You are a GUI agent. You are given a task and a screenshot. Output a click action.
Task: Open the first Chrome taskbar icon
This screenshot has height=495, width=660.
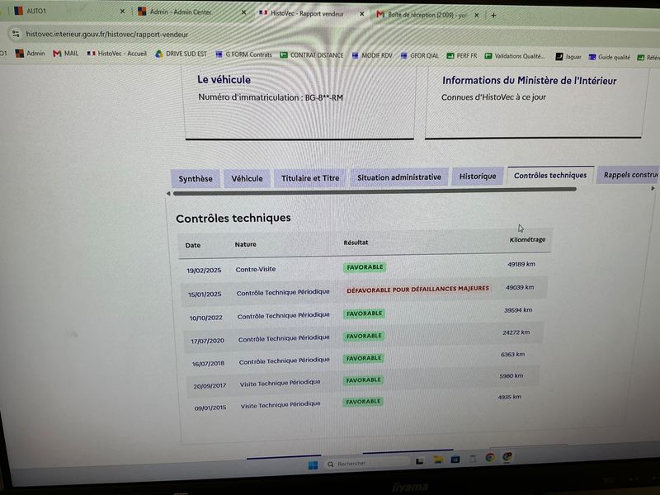[490, 458]
